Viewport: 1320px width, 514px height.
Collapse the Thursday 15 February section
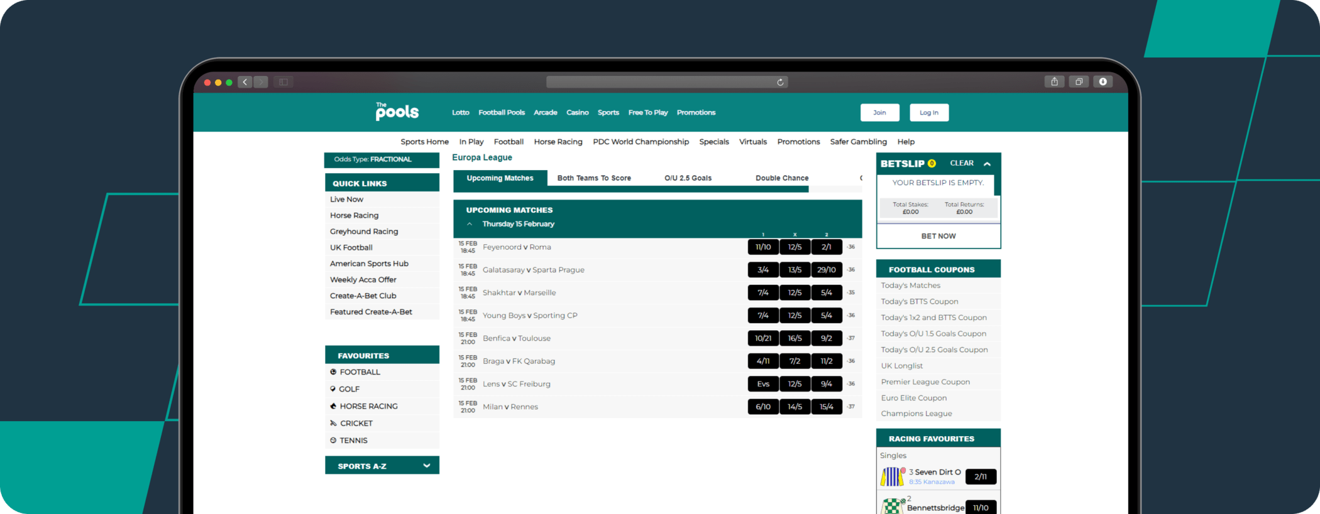click(470, 224)
